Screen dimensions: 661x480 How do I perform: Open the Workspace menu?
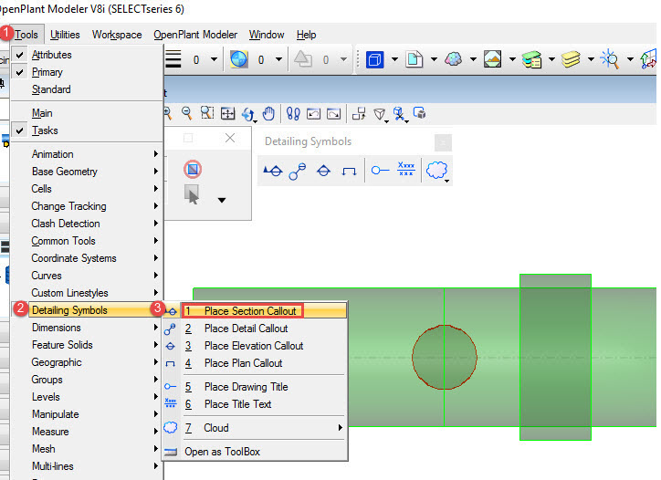point(117,35)
